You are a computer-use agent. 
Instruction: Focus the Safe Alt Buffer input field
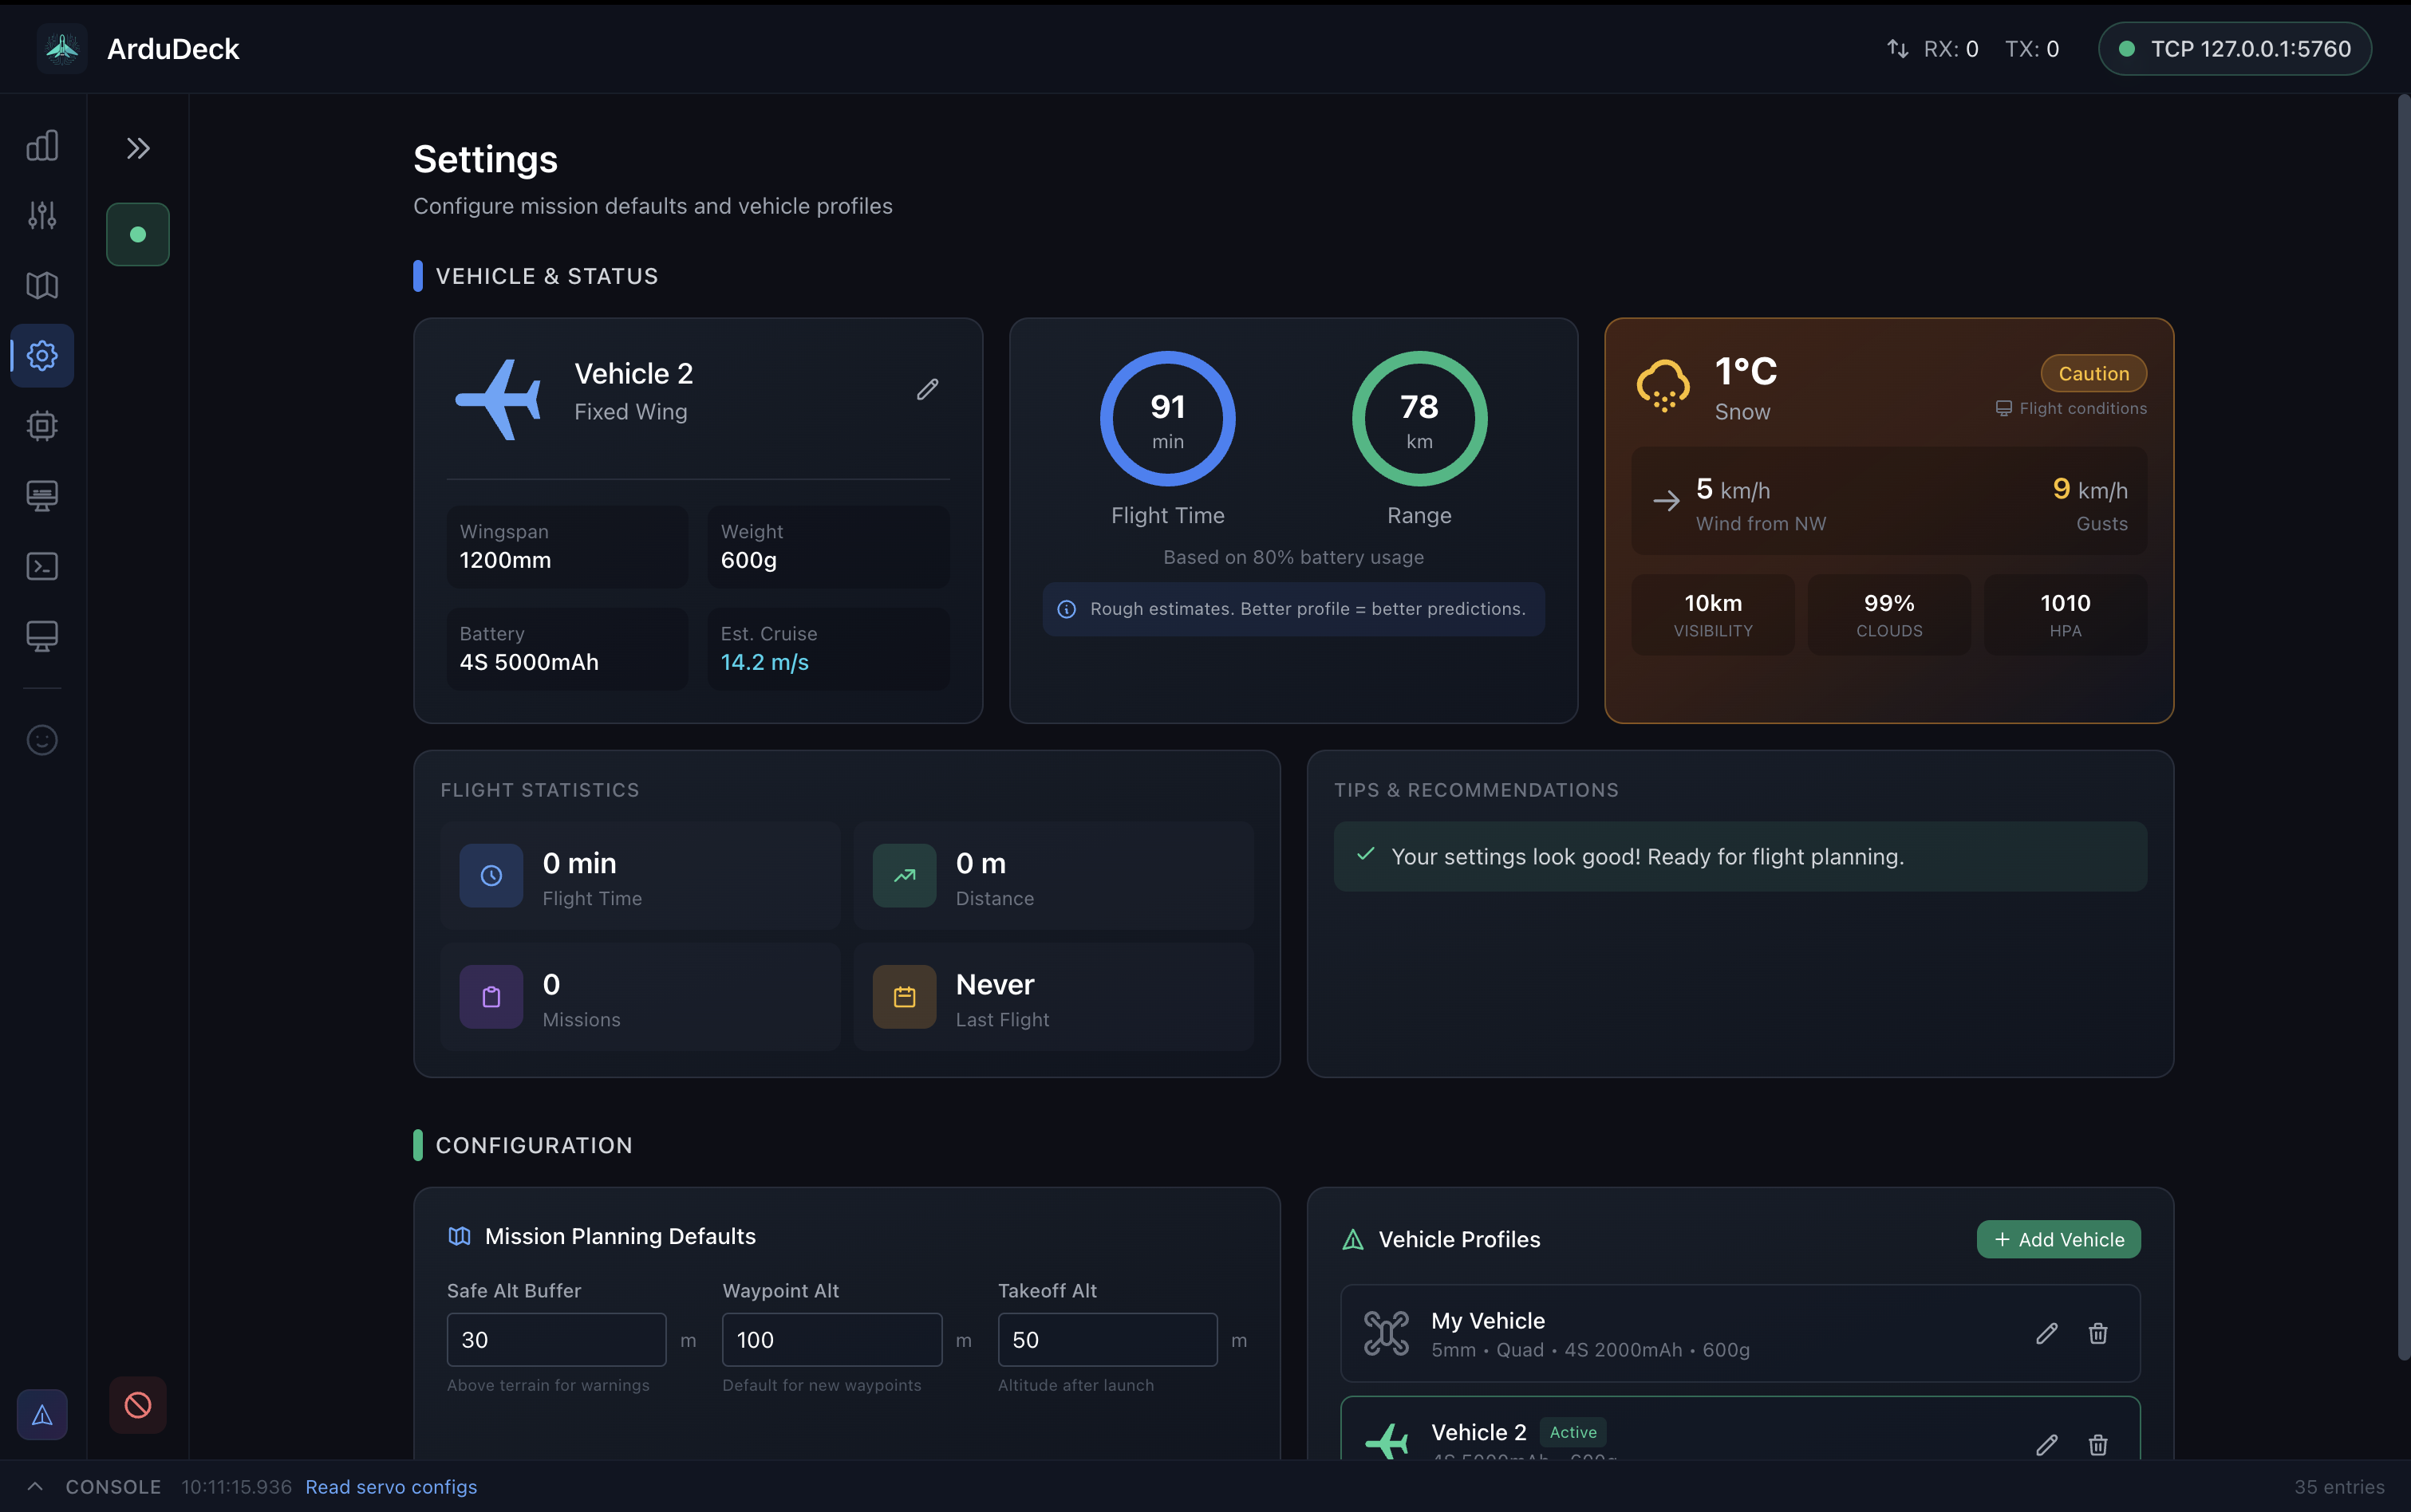[x=556, y=1340]
